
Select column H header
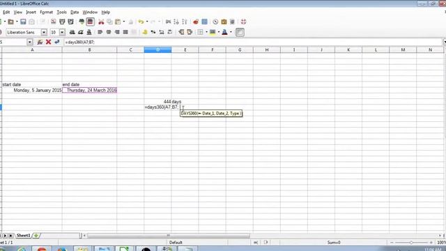point(267,50)
